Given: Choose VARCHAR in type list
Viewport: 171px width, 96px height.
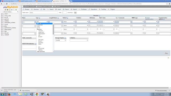Looking at the screenshot, I should [40, 25].
